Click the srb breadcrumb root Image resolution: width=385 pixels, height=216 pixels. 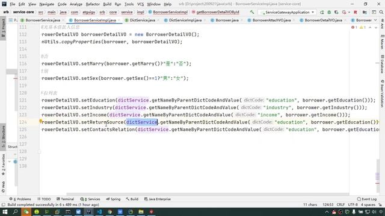pos(6,12)
